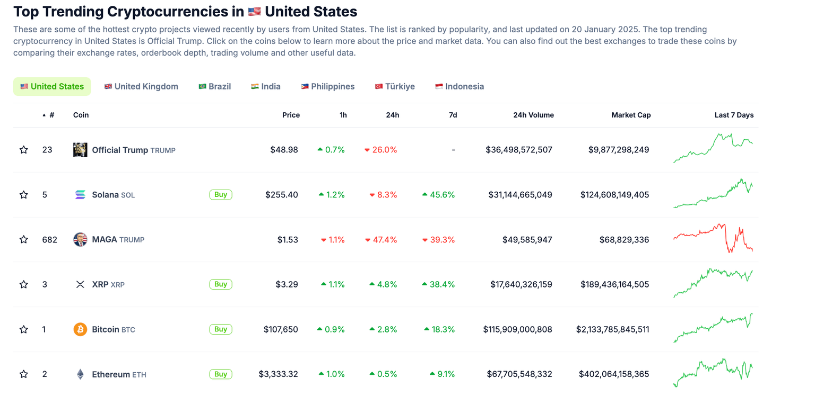Open the MAGA 7-day sparkline chart
The height and width of the screenshot is (396, 815).
coord(713,239)
